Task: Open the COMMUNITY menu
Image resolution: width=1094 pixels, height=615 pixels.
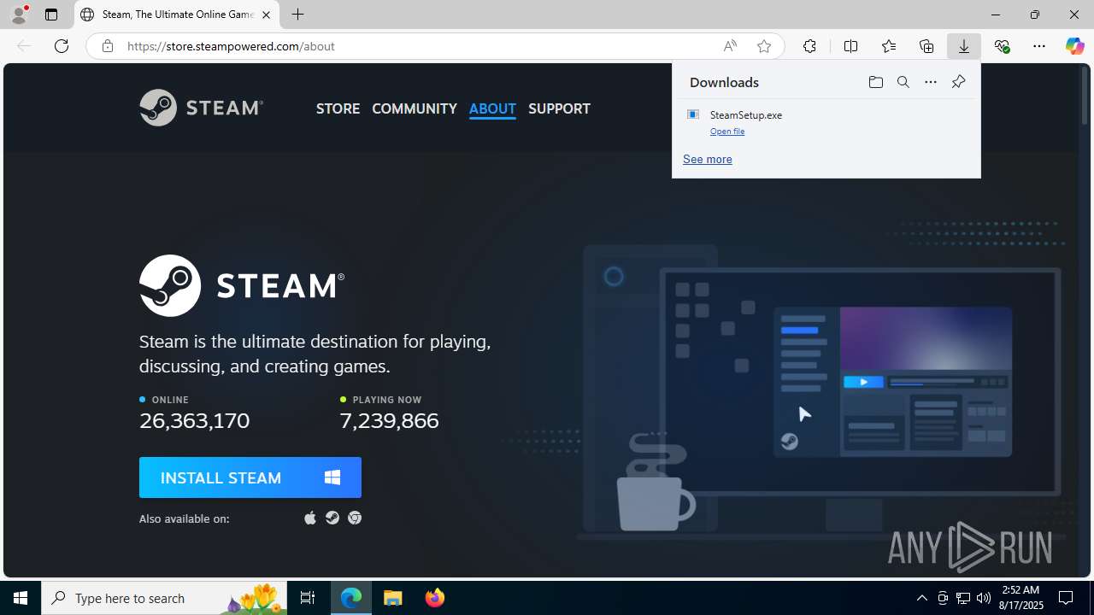Action: pyautogui.click(x=415, y=108)
